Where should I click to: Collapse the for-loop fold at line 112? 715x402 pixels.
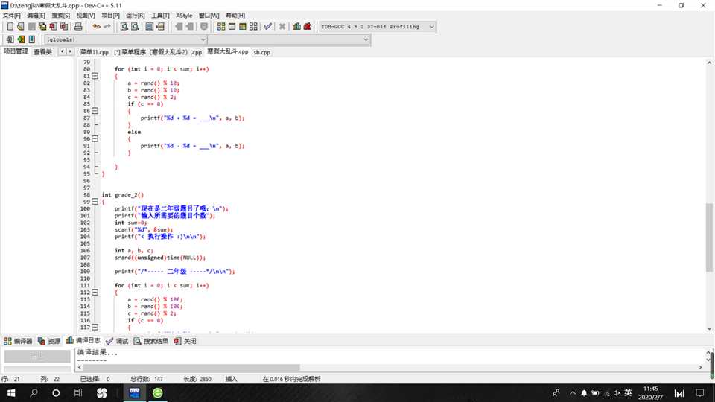point(95,292)
